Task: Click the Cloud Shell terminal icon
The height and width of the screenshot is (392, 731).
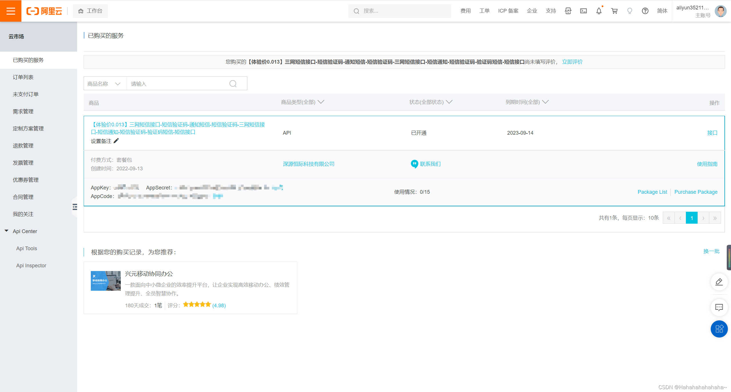Action: (x=583, y=11)
